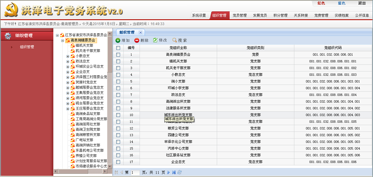Image resolution: width=373 pixels, height=177 pixels.
Task: Click the 搜索 magnifier icon
Action: (175, 41)
